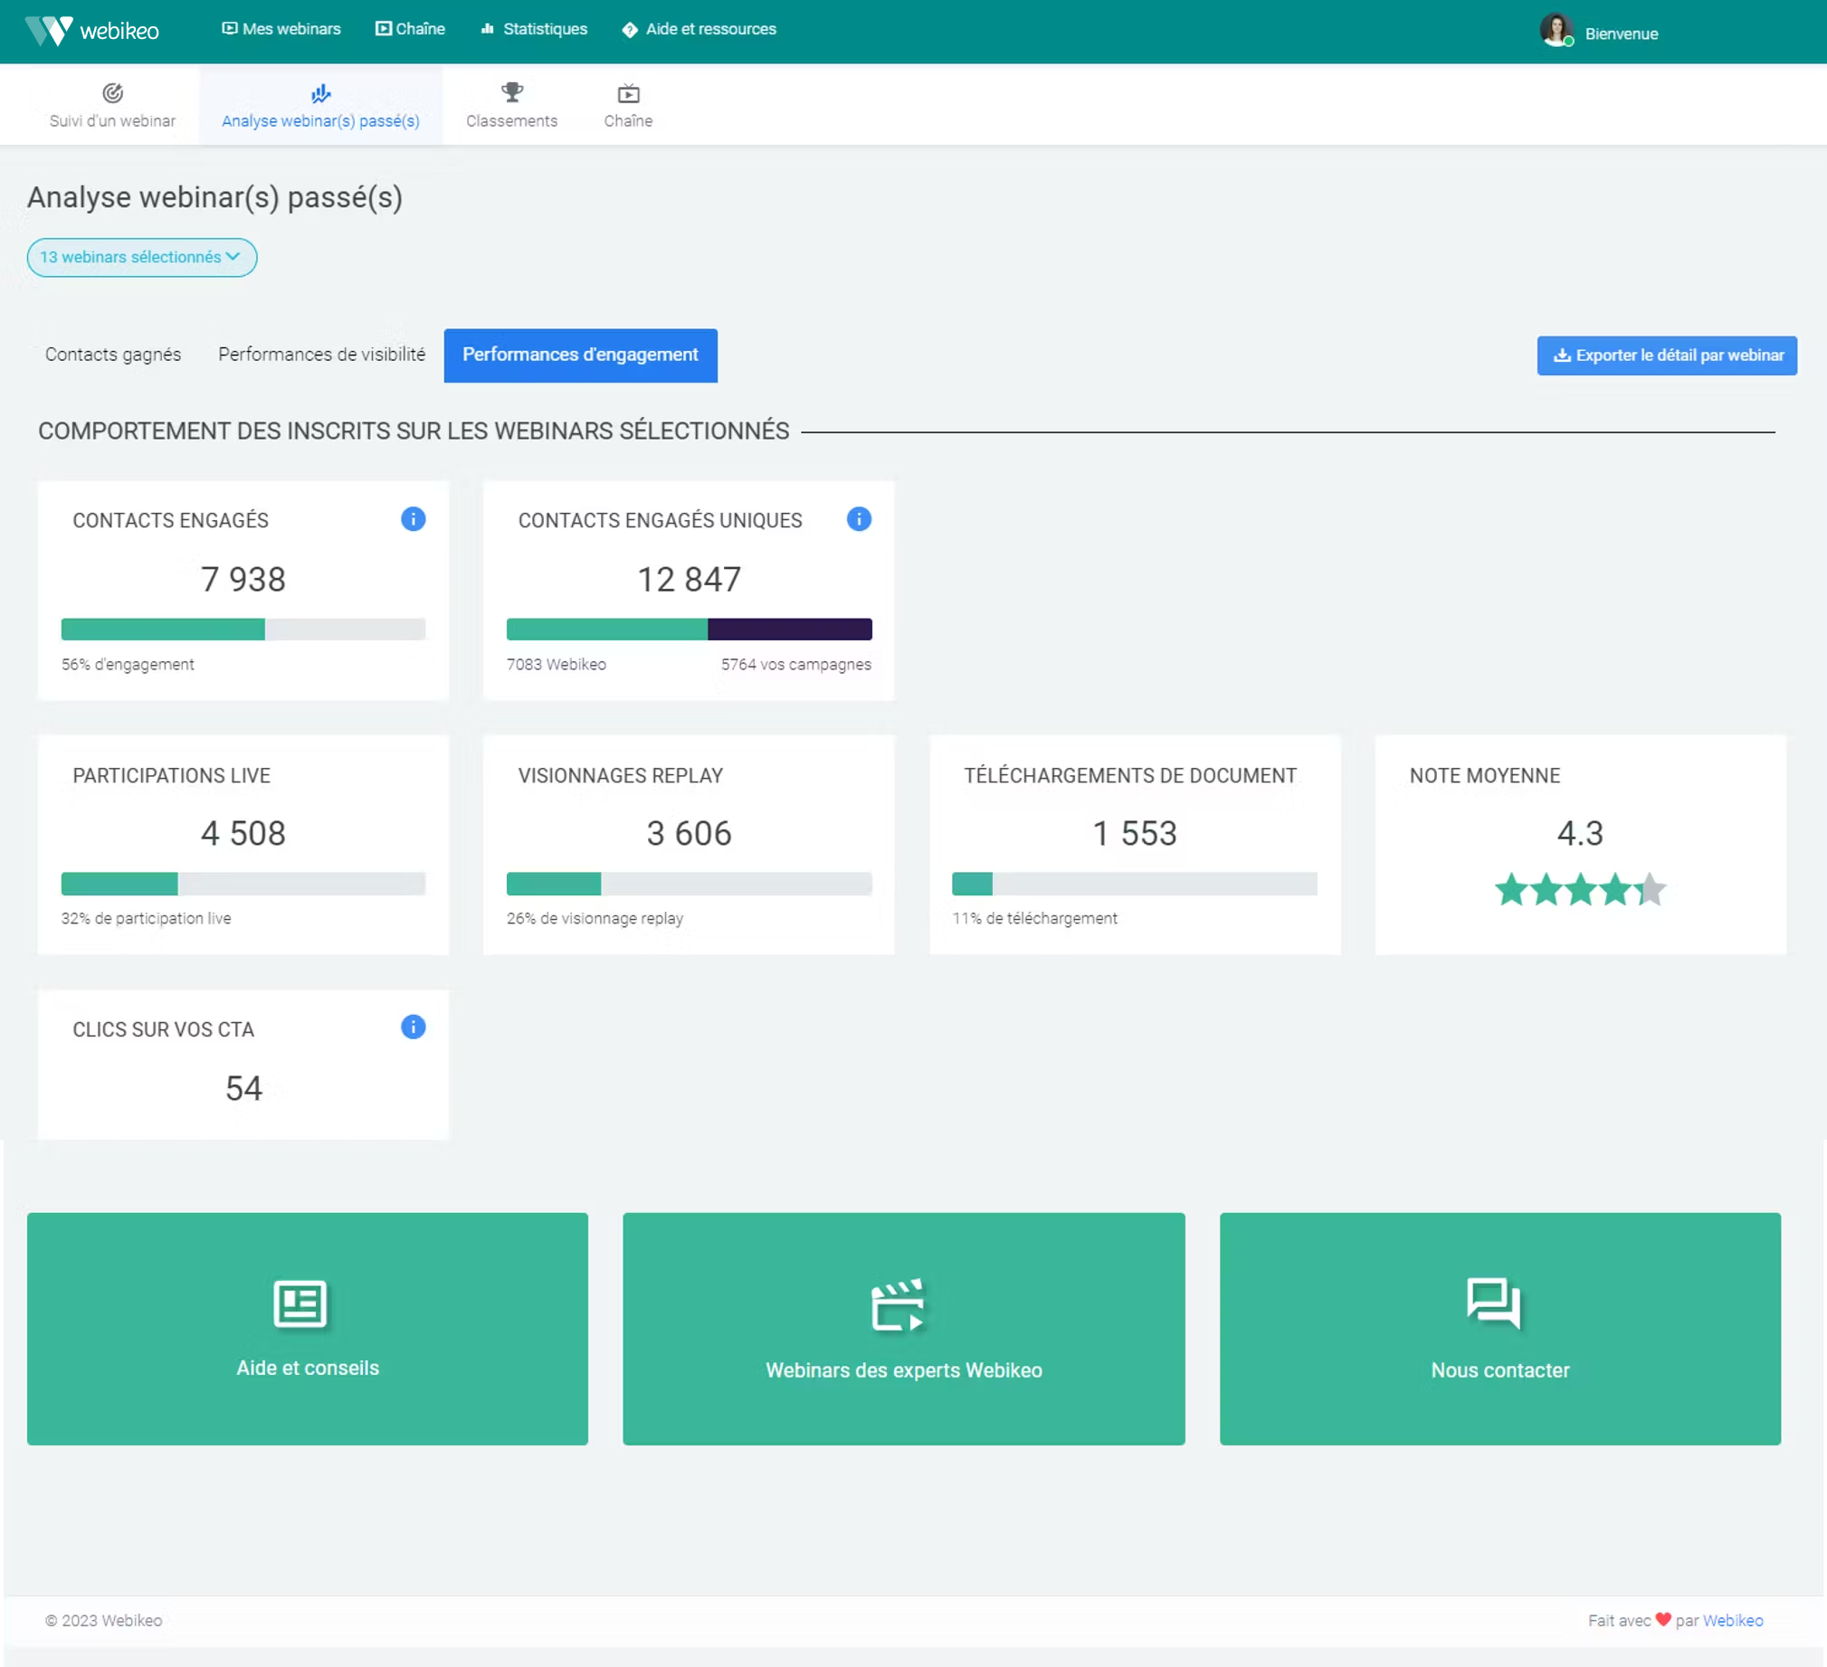The height and width of the screenshot is (1667, 1827).
Task: Show info about Clics sur vos CTA
Action: [414, 1028]
